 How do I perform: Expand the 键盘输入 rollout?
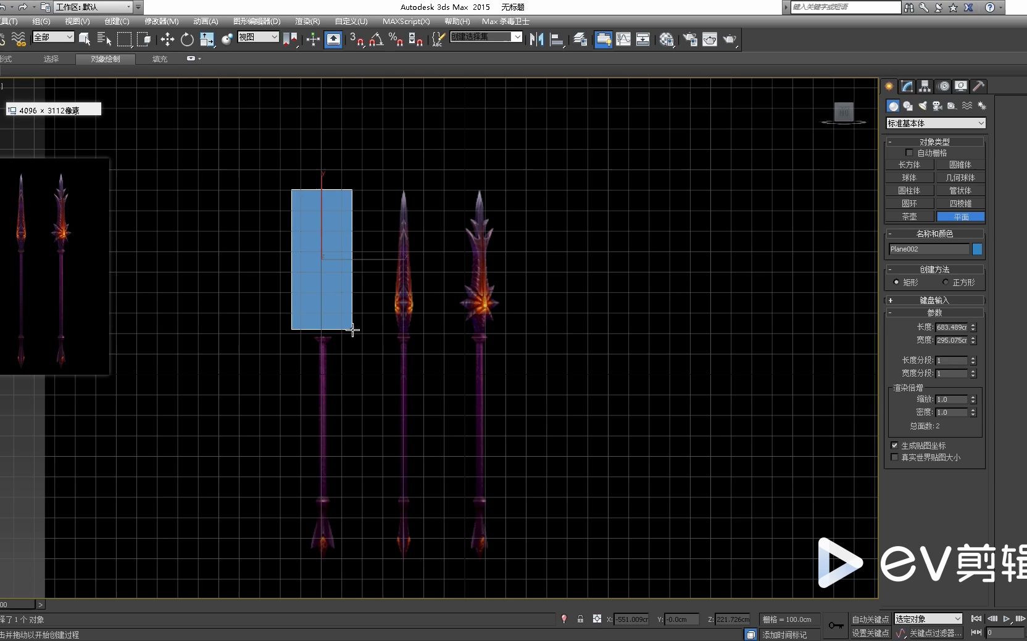(x=934, y=300)
